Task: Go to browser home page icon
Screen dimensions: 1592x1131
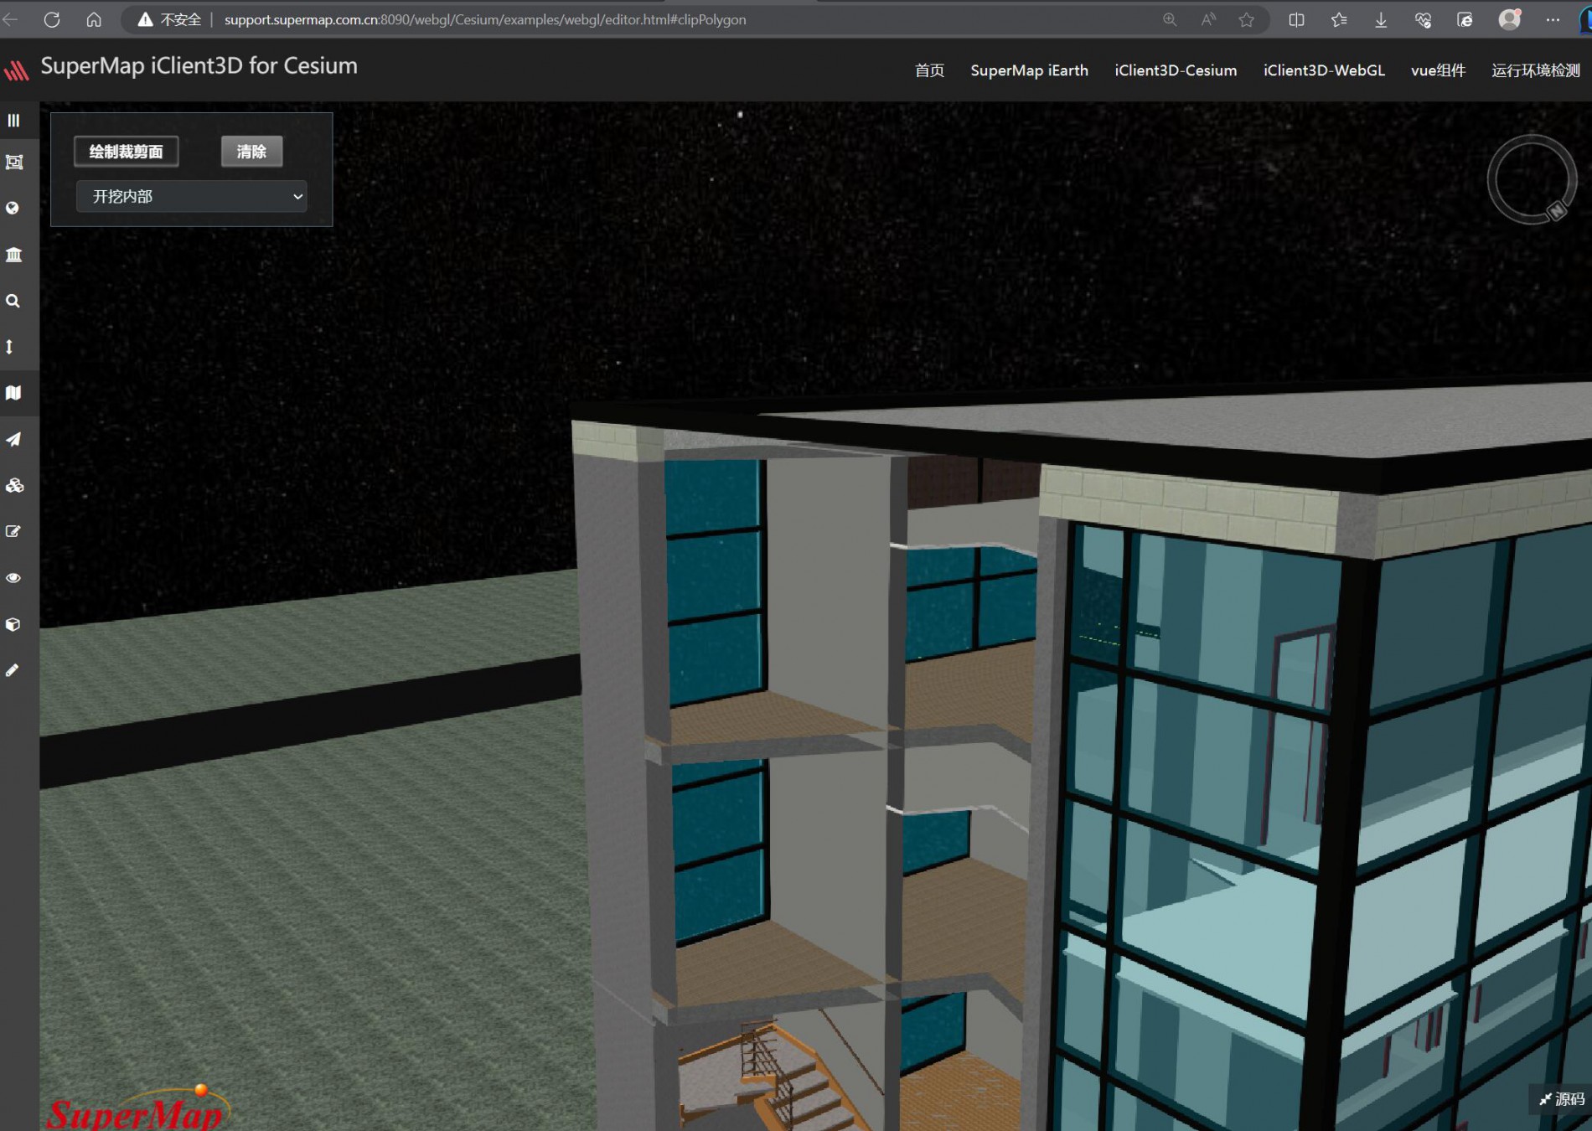Action: point(94,19)
